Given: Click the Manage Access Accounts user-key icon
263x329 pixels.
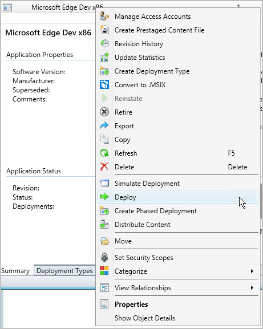Looking at the screenshot, I should tap(104, 17).
